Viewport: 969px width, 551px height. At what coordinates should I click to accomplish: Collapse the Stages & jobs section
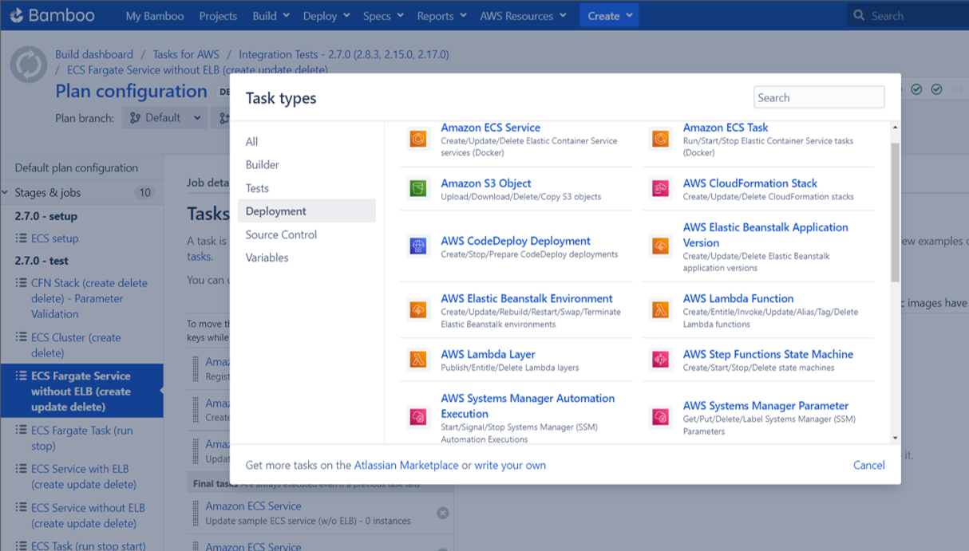coord(6,193)
